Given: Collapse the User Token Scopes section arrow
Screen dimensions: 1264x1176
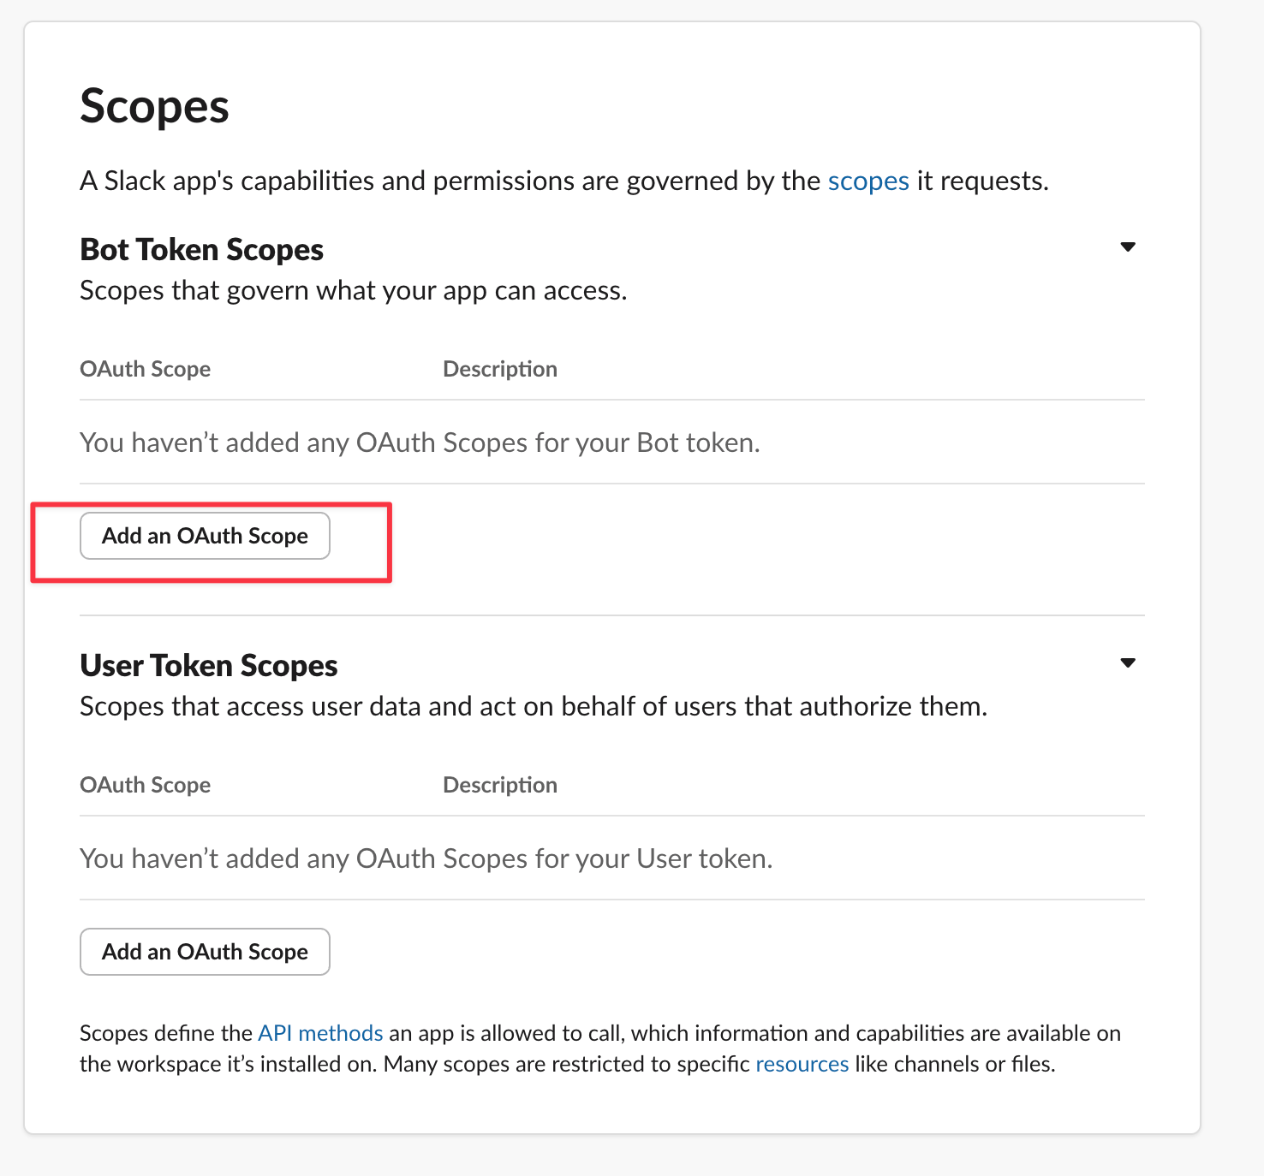Looking at the screenshot, I should 1128,663.
